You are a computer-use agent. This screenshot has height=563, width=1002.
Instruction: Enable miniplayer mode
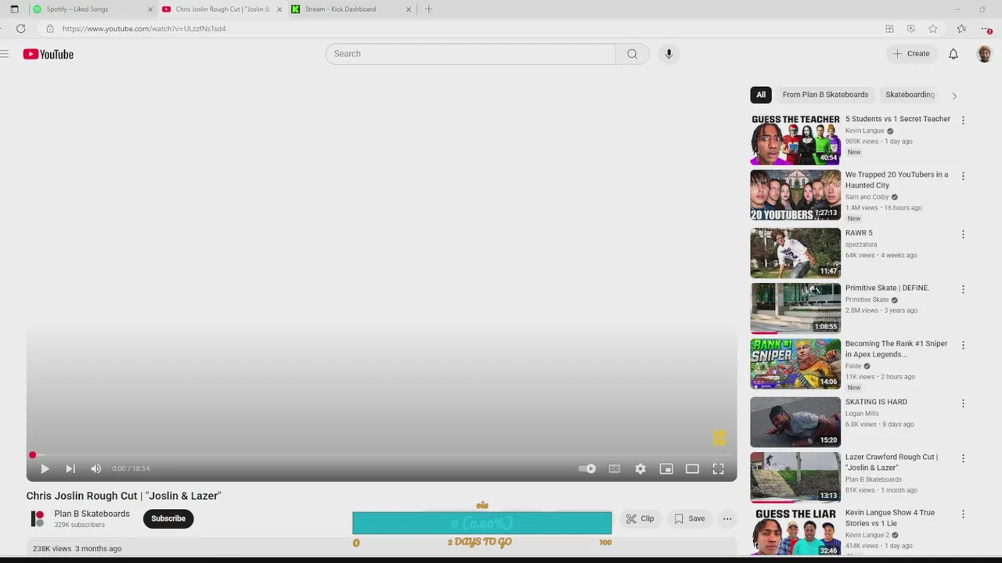[x=666, y=468]
